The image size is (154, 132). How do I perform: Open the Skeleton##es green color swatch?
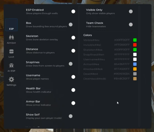135,50
